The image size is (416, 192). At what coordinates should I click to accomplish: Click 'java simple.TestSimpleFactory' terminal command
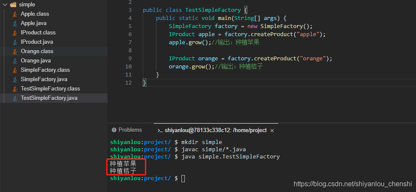coord(231,157)
